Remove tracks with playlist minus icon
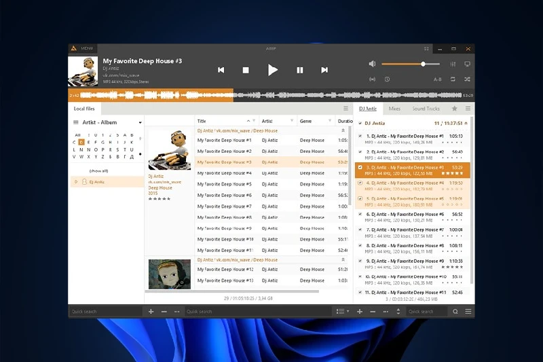The height and width of the screenshot is (362, 543). pyautogui.click(x=373, y=312)
